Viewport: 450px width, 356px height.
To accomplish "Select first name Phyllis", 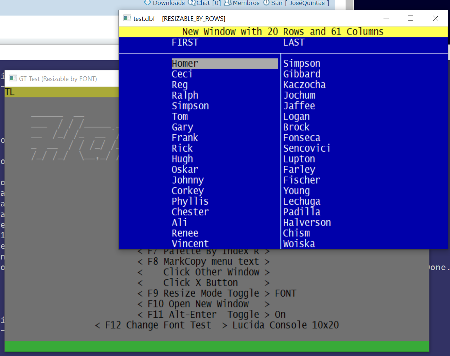I will 190,202.
